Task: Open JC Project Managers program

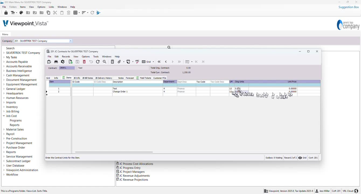Action: point(132,172)
